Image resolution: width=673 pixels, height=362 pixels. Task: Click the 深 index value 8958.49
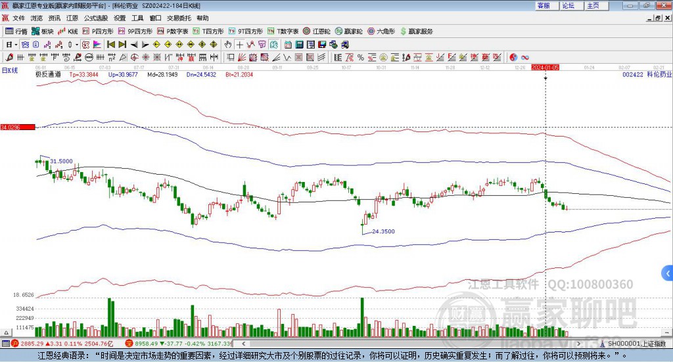(147, 344)
